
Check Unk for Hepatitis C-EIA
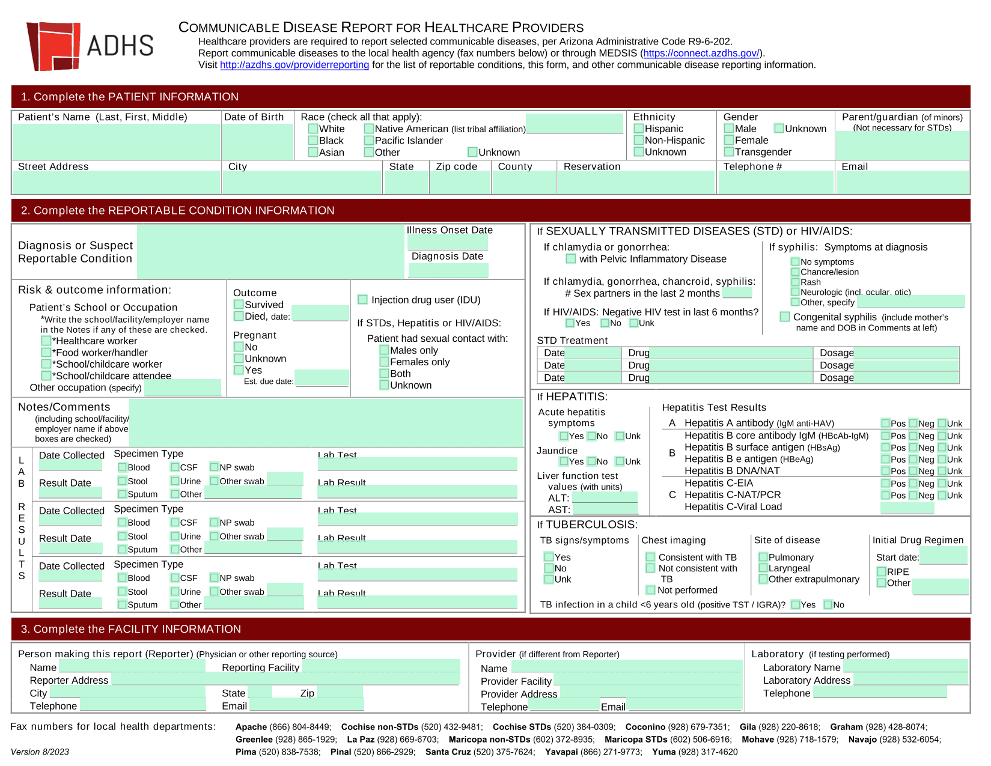pos(942,483)
